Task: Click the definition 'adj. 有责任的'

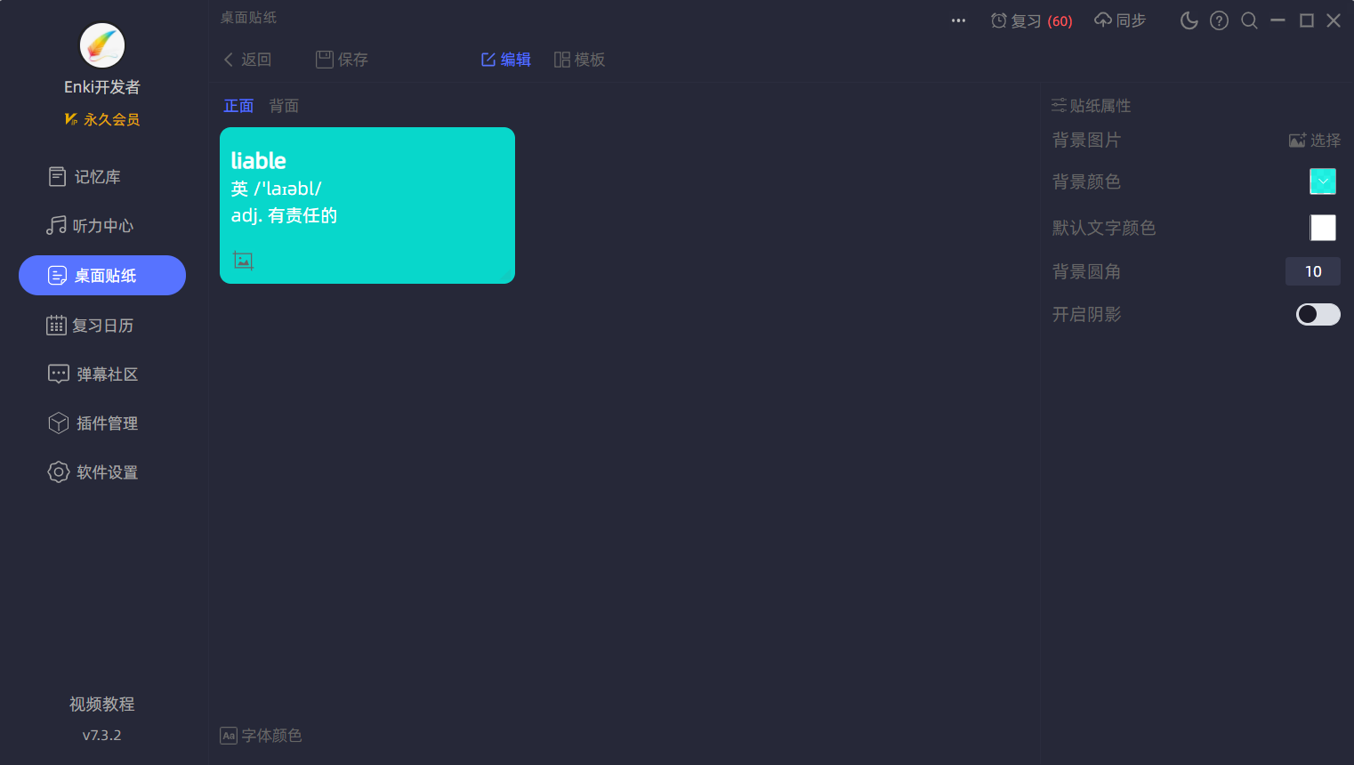Action: click(x=284, y=215)
